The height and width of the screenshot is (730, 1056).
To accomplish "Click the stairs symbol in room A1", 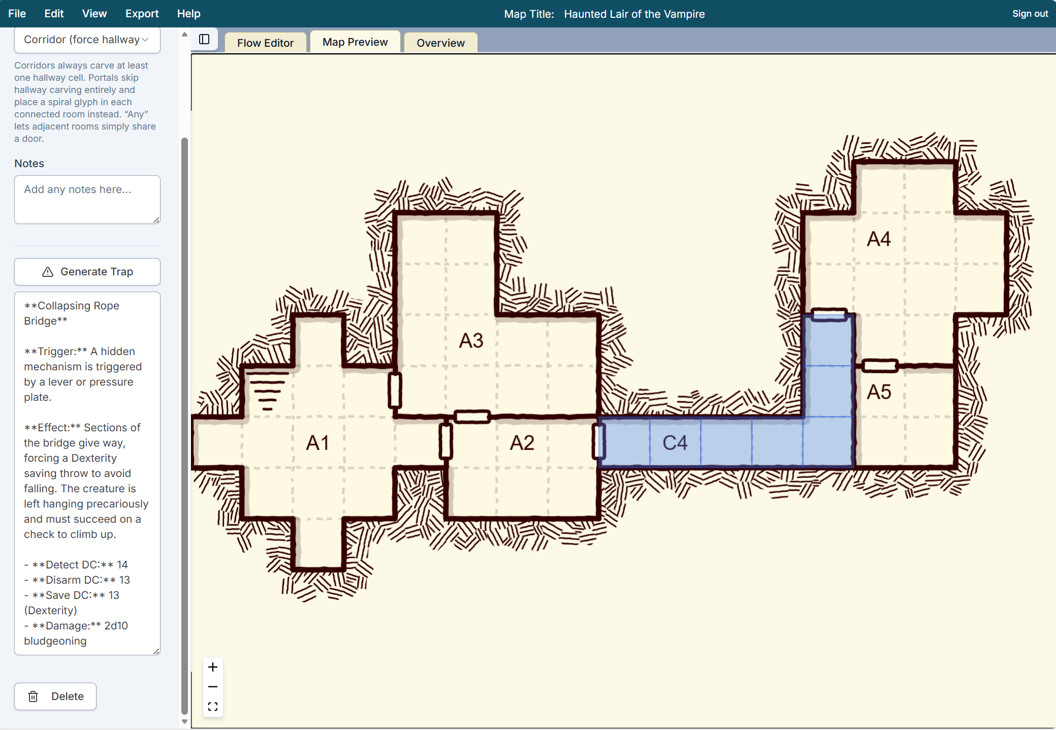I will tap(268, 391).
